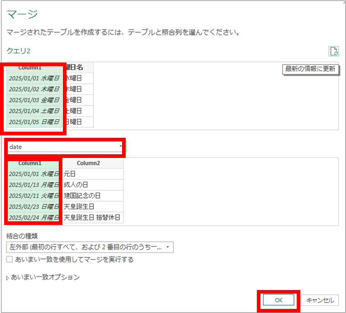This screenshot has height=313, width=346.
Task: Expand あいまい一致オプション section
Action: [x=9, y=278]
